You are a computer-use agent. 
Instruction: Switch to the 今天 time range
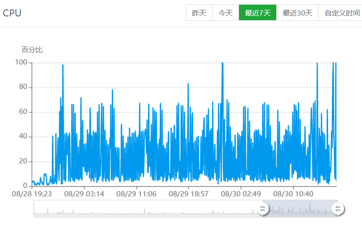coord(226,13)
